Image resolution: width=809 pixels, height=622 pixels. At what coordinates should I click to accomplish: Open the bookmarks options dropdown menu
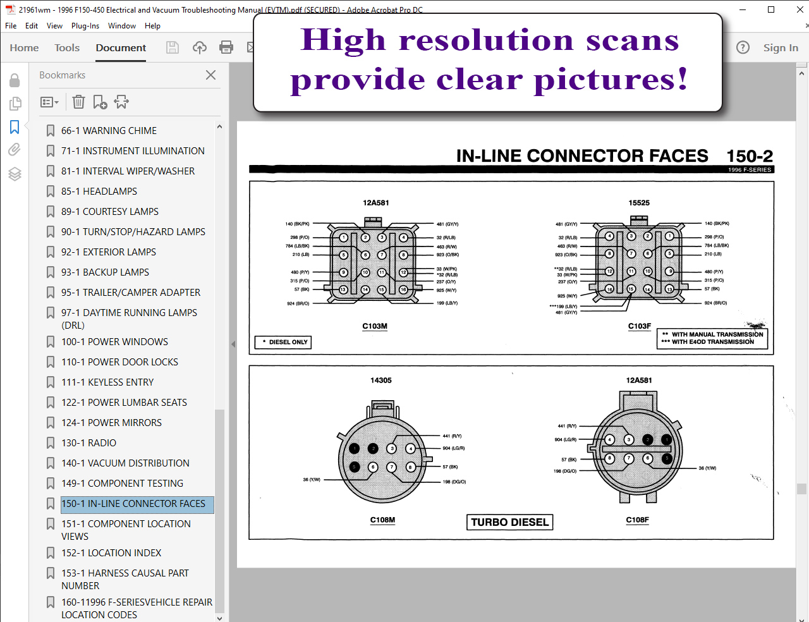coord(49,102)
